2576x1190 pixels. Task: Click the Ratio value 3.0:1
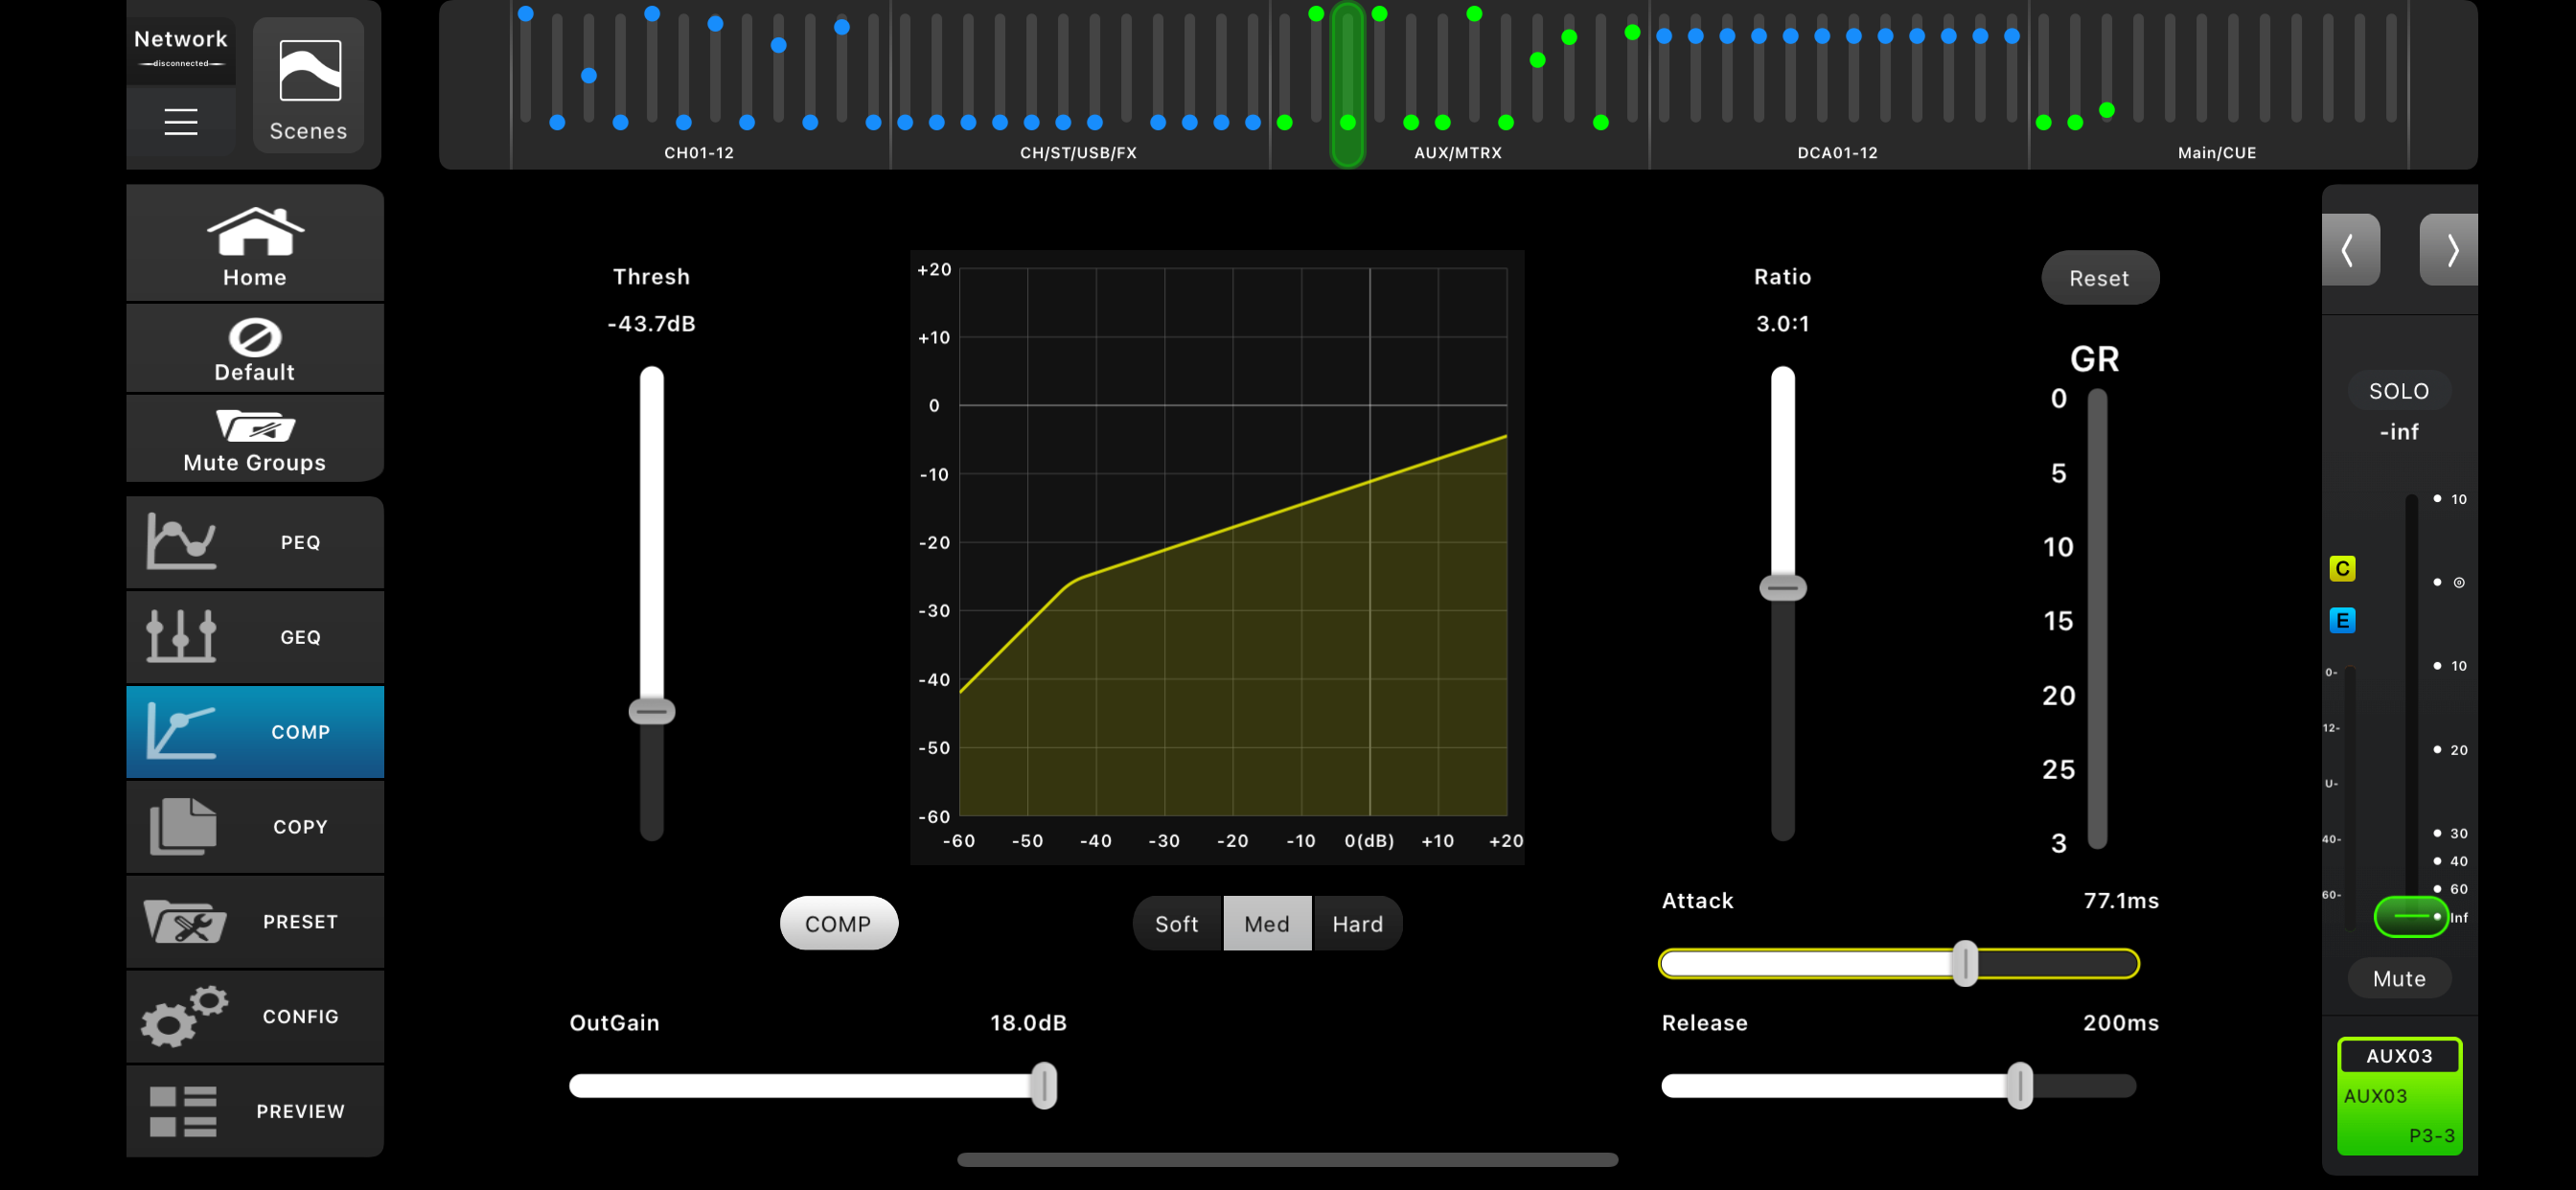pos(1782,324)
